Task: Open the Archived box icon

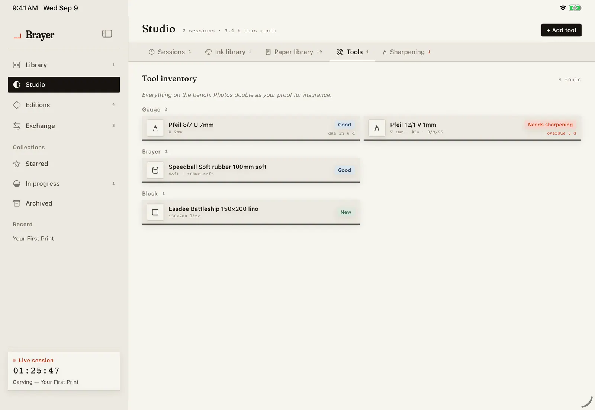Action: (17, 203)
